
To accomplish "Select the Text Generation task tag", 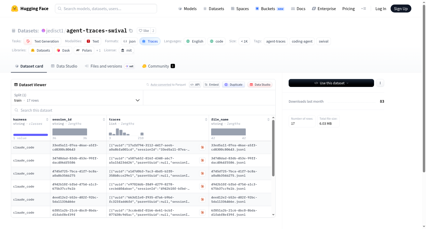I will pos(42,41).
